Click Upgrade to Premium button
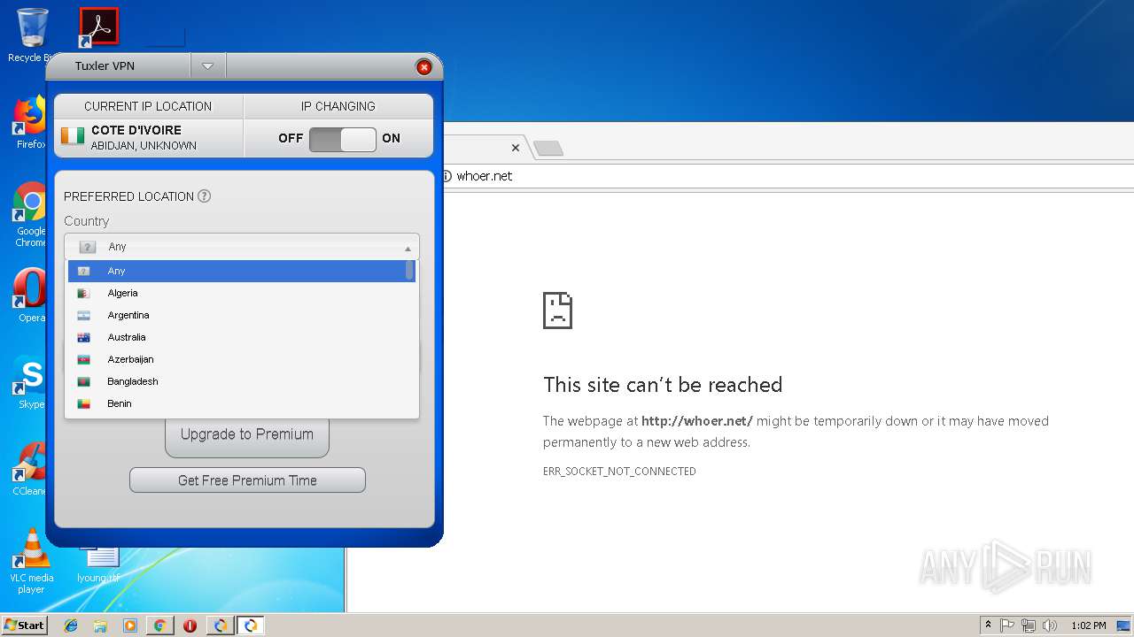Image resolution: width=1134 pixels, height=637 pixels. pos(246,434)
